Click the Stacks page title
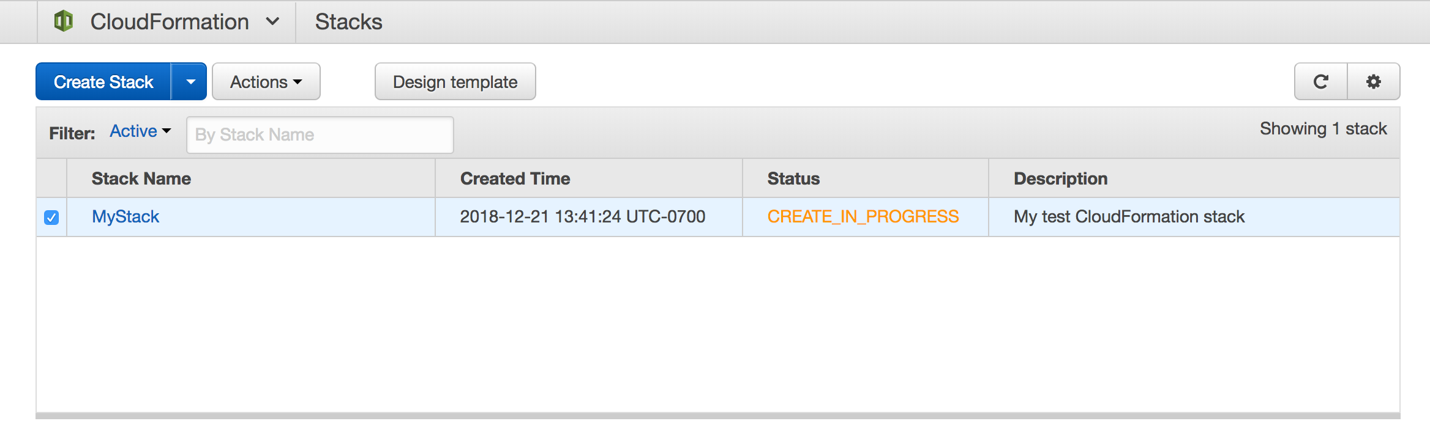 coord(348,21)
